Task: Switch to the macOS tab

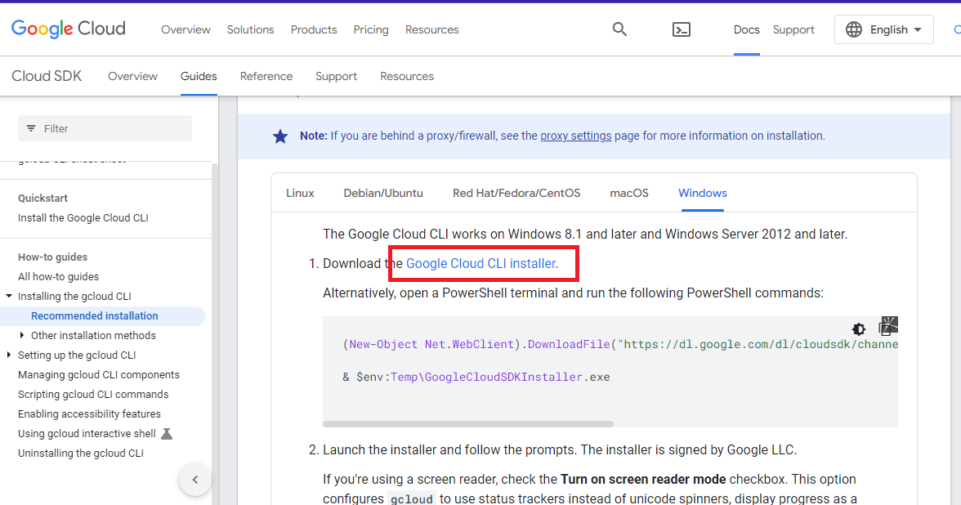Action: pos(629,193)
